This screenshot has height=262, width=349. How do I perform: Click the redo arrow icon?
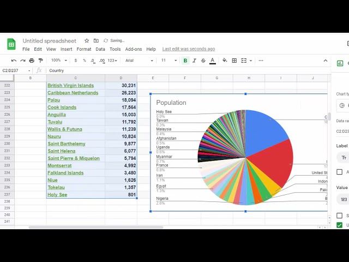pos(23,61)
